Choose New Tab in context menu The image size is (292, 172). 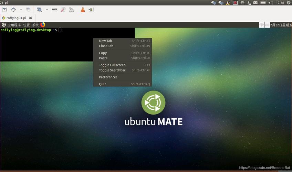tap(123, 41)
